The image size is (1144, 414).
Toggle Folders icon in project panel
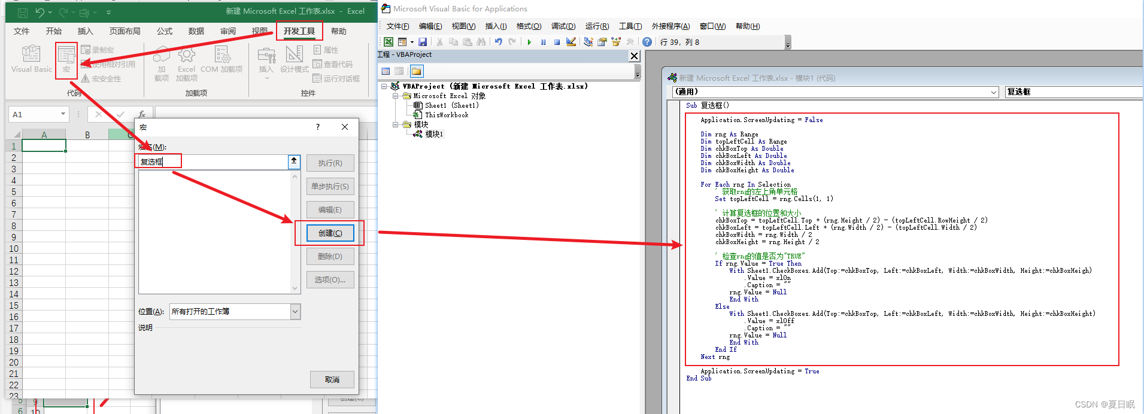point(417,71)
